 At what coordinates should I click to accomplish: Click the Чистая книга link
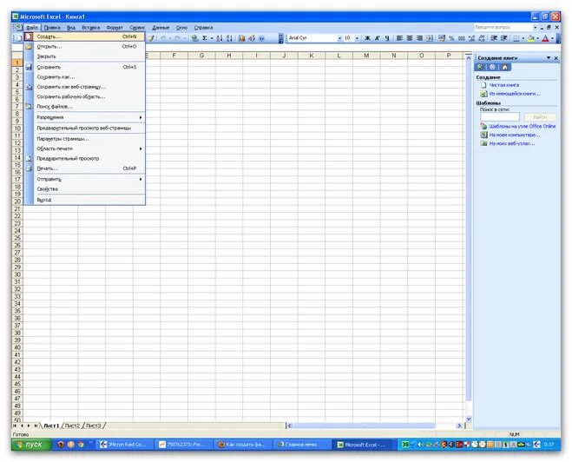coord(503,85)
